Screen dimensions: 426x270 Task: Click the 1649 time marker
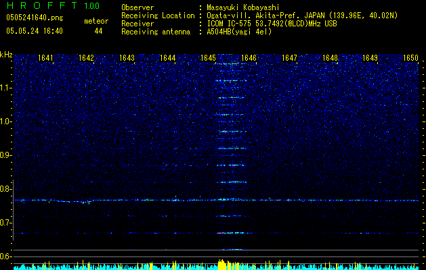coord(370,57)
